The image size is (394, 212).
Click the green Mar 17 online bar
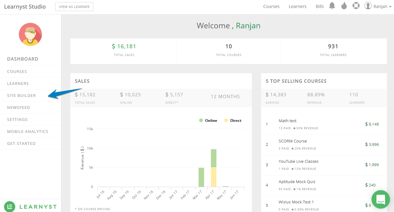[201, 177]
